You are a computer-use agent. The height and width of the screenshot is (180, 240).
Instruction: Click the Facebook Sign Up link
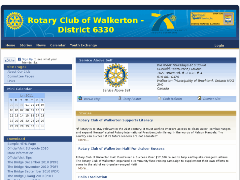pos(27,59)
